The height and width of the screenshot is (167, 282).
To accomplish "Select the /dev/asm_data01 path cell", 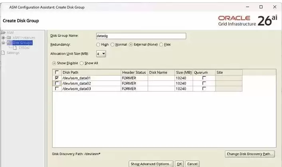I will (x=91, y=78).
